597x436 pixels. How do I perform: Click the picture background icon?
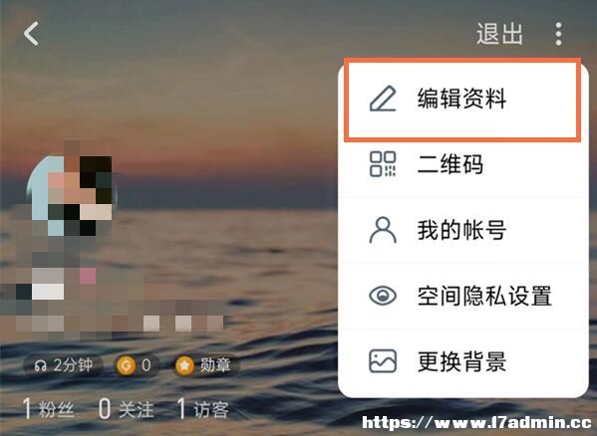pos(383,361)
